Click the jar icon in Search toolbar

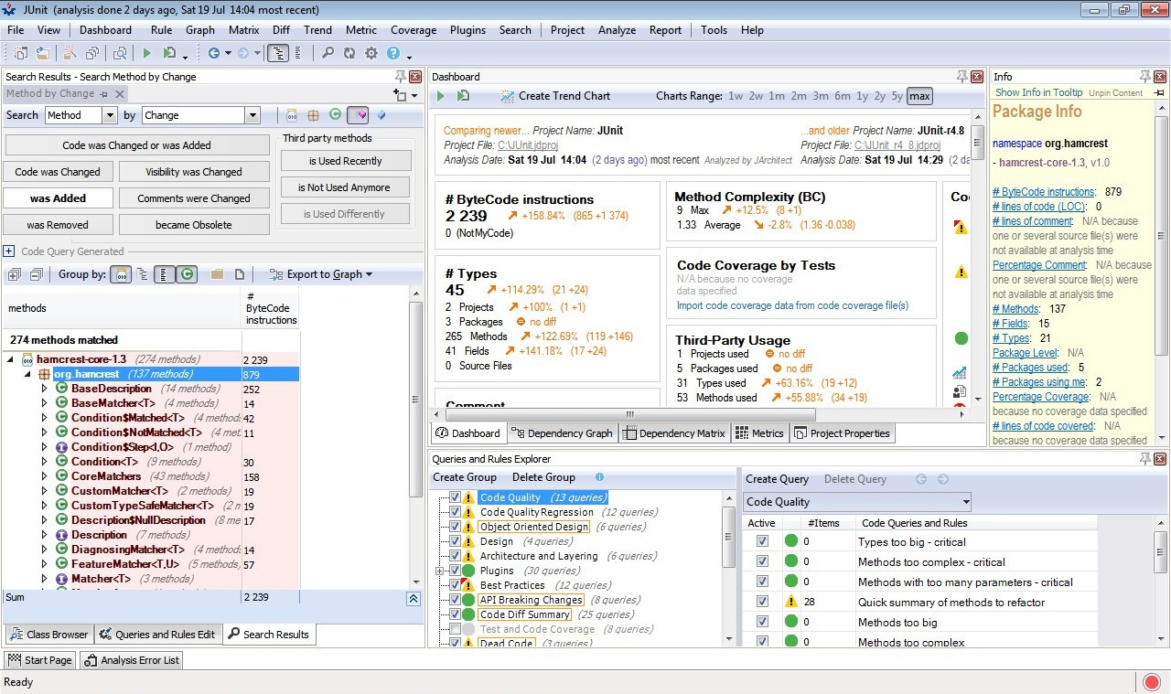pyautogui.click(x=292, y=115)
